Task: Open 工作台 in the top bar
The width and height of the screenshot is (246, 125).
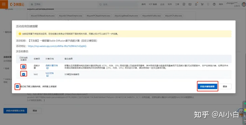Action: tap(36, 4)
